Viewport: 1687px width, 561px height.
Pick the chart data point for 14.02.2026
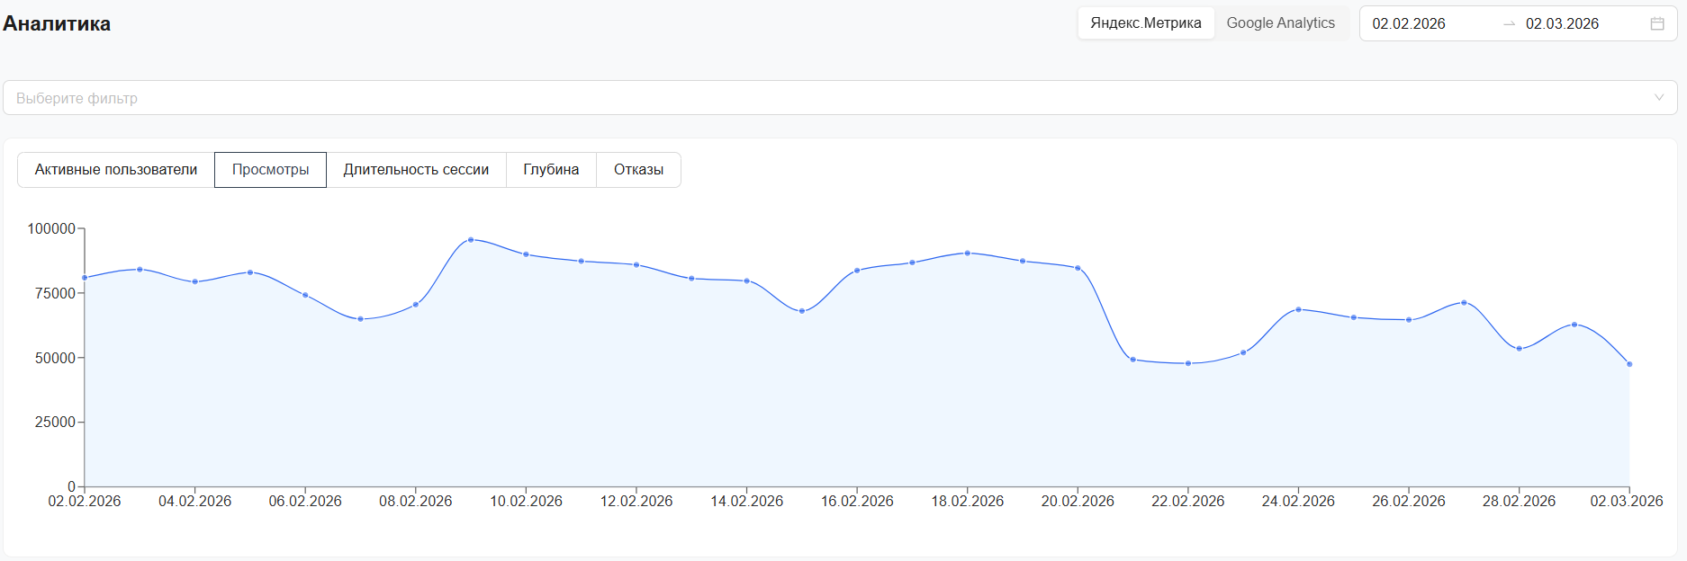pyautogui.click(x=747, y=281)
